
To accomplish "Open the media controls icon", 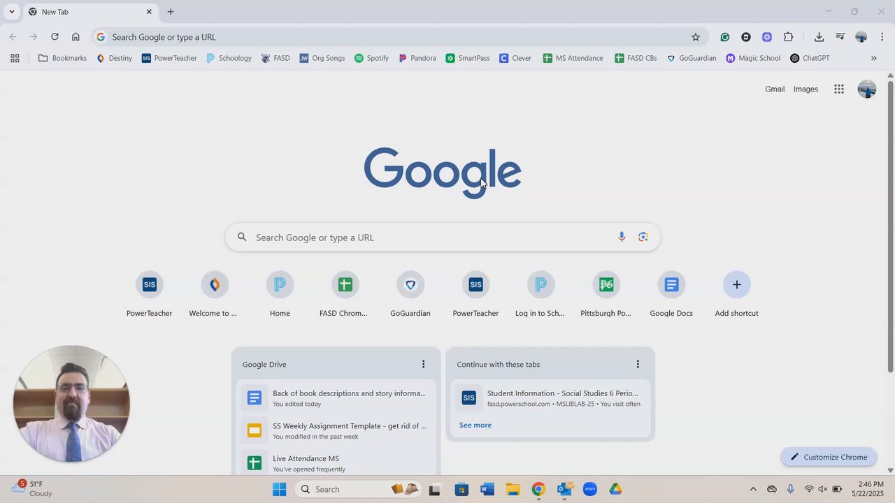I will [x=840, y=37].
